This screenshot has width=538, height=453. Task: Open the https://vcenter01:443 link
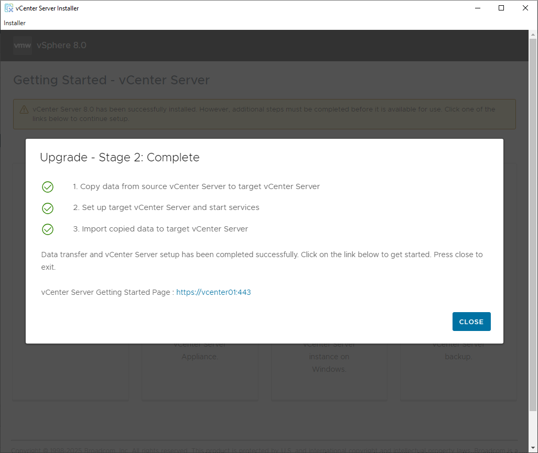tap(213, 292)
